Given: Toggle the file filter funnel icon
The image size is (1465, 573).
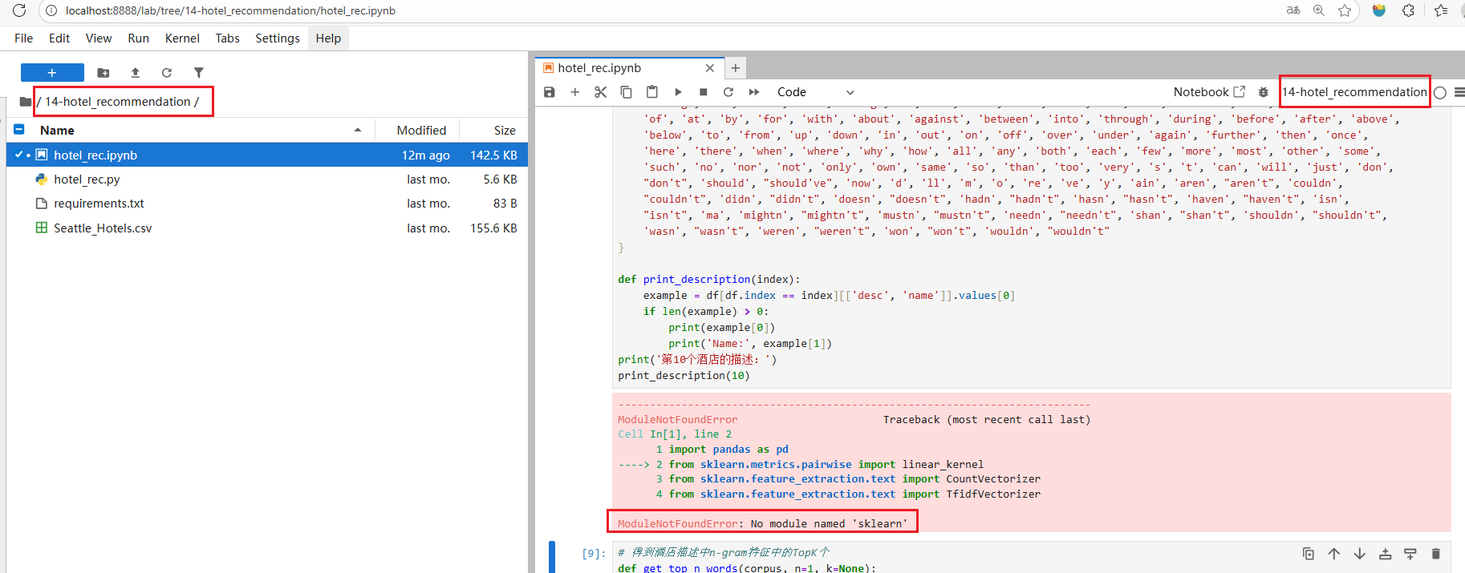Looking at the screenshot, I should (x=199, y=73).
